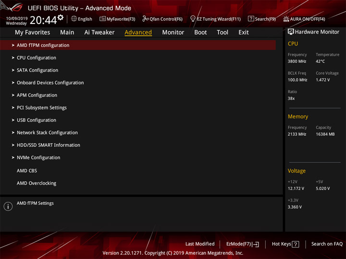Screen dimensions: 346x259
Task: Open Search on FAQ link
Action: coord(327,244)
